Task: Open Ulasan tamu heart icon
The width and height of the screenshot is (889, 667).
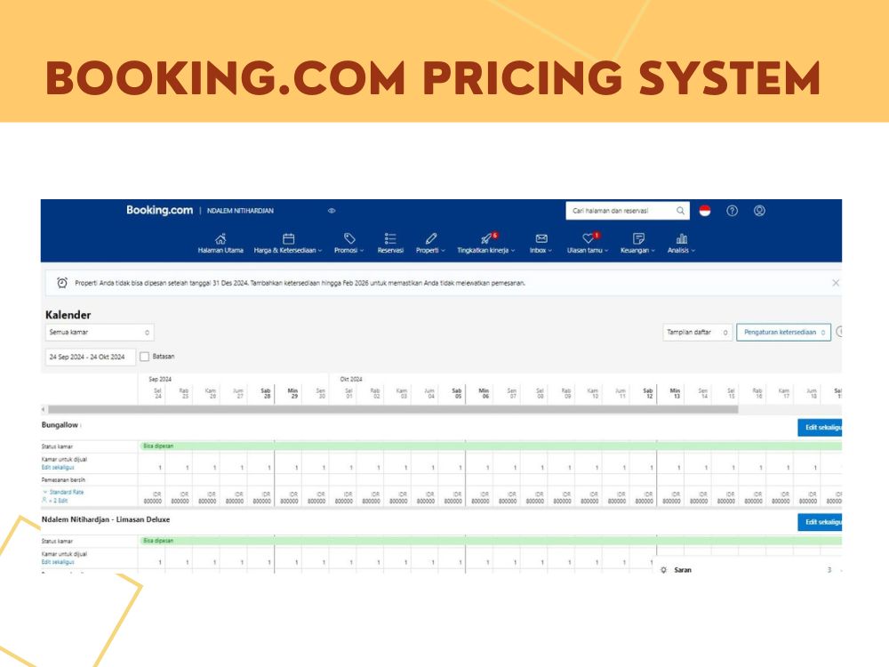Action: tap(588, 238)
